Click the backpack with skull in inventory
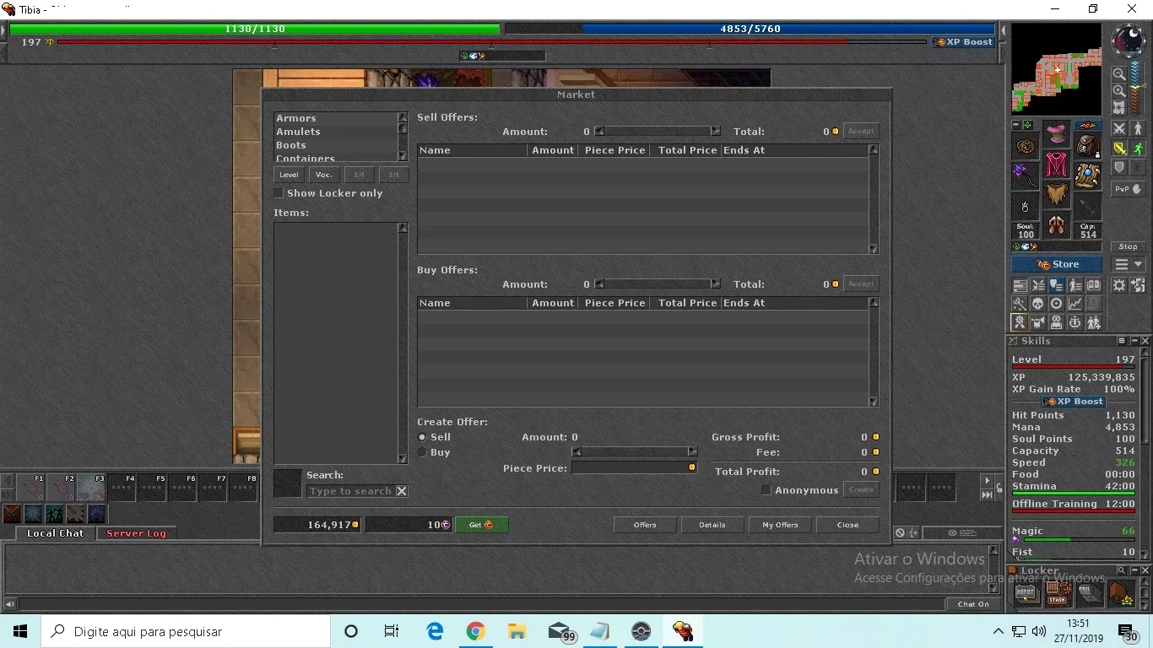 coord(1088,145)
